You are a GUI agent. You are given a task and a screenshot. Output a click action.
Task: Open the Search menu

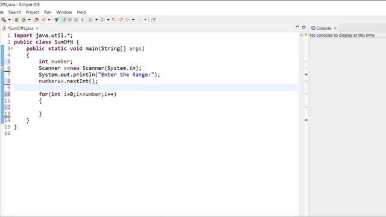(14, 12)
